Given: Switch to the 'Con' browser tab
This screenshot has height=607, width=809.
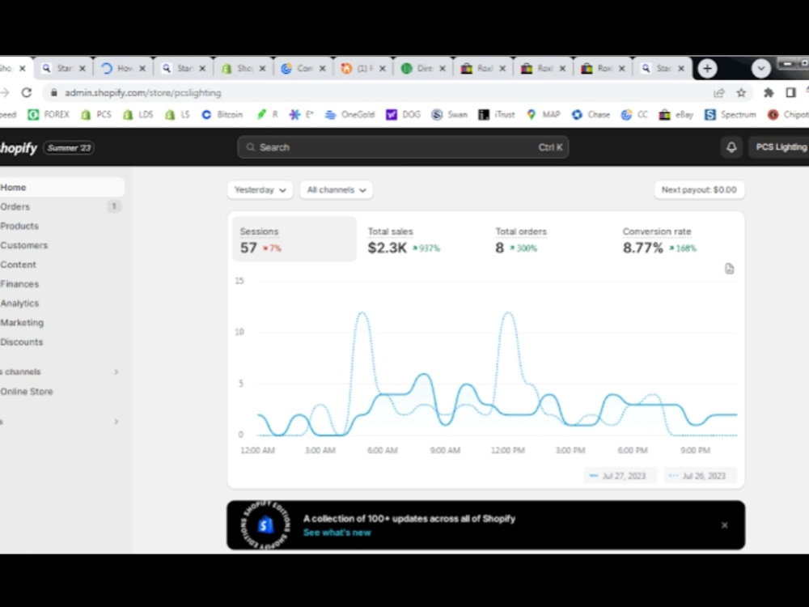Looking at the screenshot, I should point(302,68).
